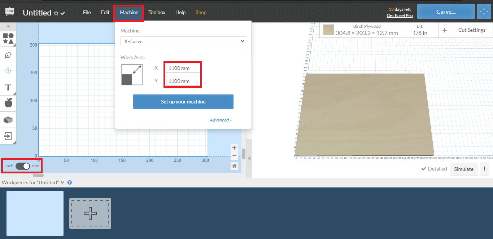The image size is (493, 239).
Task: Click the Get Easel Pro link
Action: point(400,16)
